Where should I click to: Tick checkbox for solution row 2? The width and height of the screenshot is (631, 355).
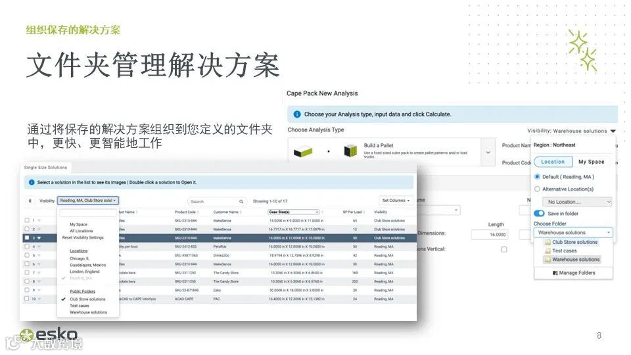click(27, 229)
